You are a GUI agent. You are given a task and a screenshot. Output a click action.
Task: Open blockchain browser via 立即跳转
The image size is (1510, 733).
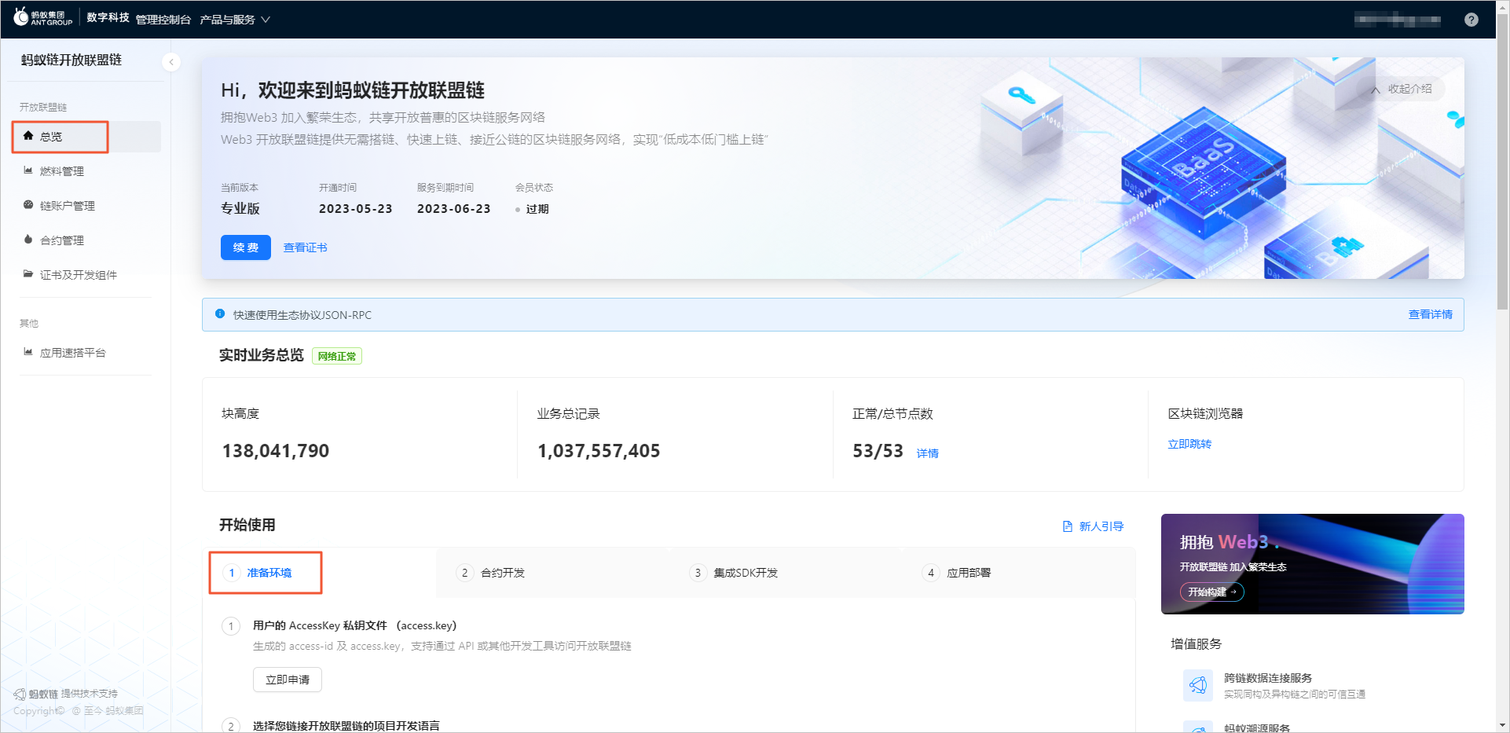pos(1189,444)
